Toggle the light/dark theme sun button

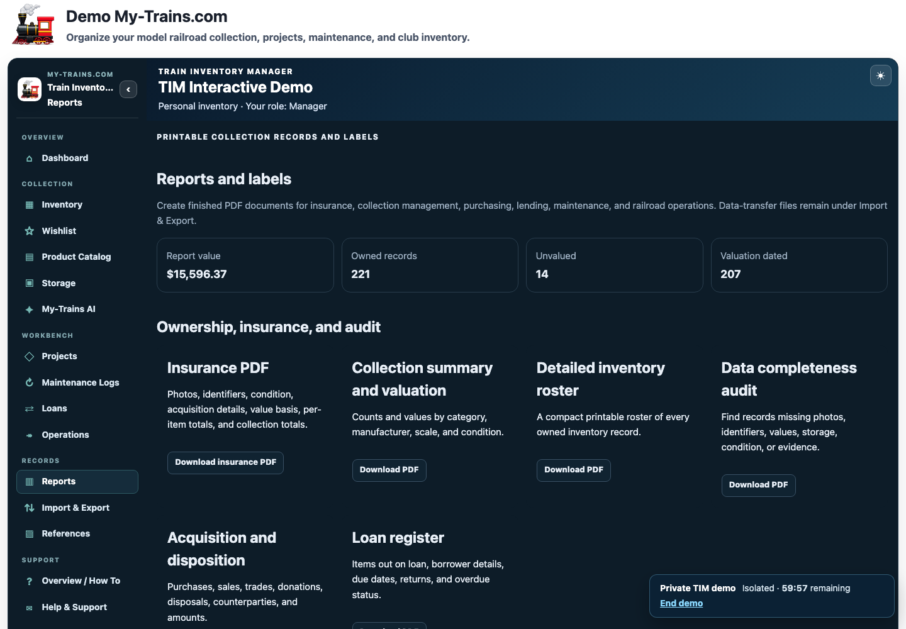point(880,75)
